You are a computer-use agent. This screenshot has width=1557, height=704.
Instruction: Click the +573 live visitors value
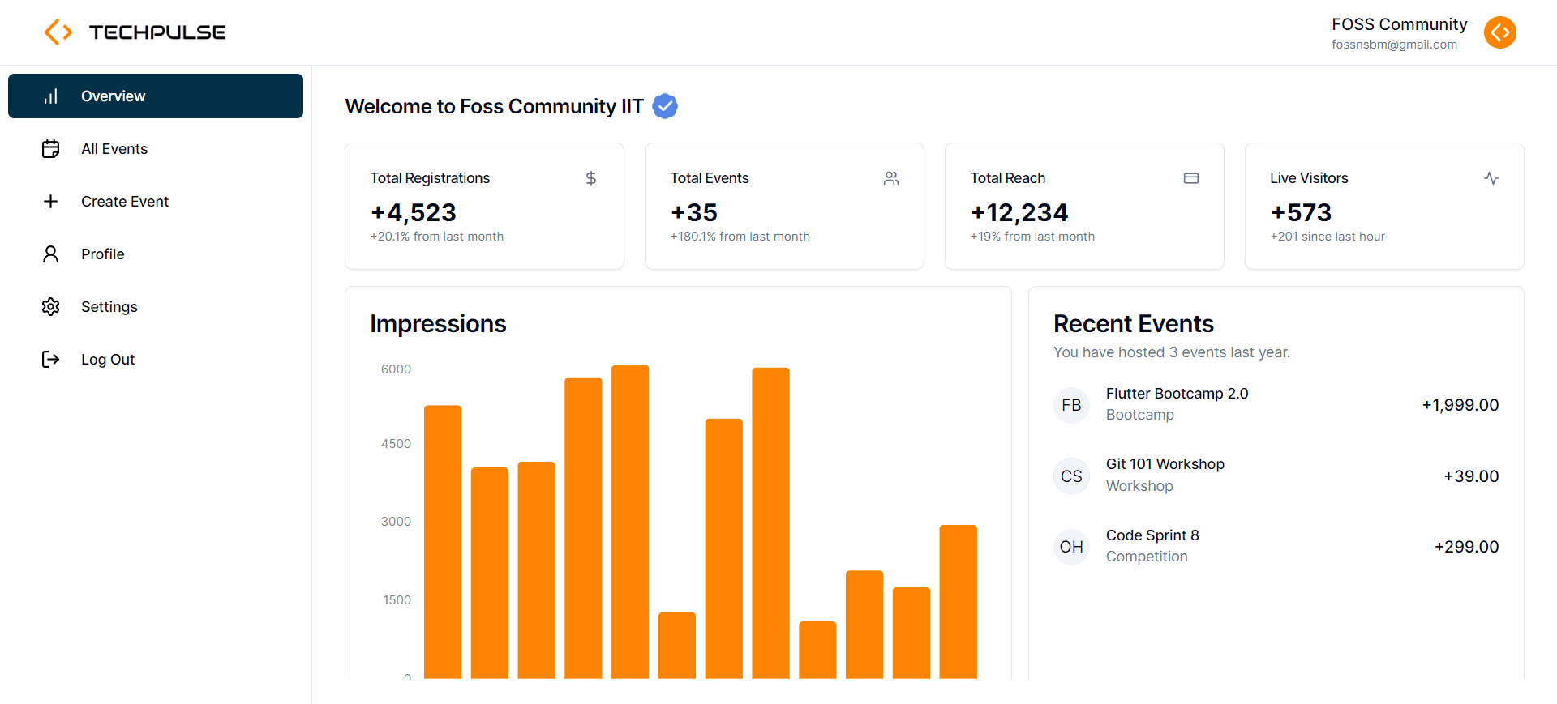pos(1301,212)
